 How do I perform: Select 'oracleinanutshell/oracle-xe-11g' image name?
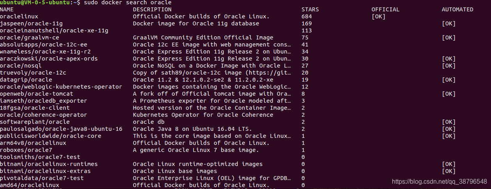pos(54,30)
